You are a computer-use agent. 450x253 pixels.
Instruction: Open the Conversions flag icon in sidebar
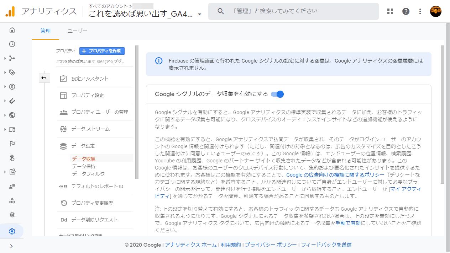12,144
